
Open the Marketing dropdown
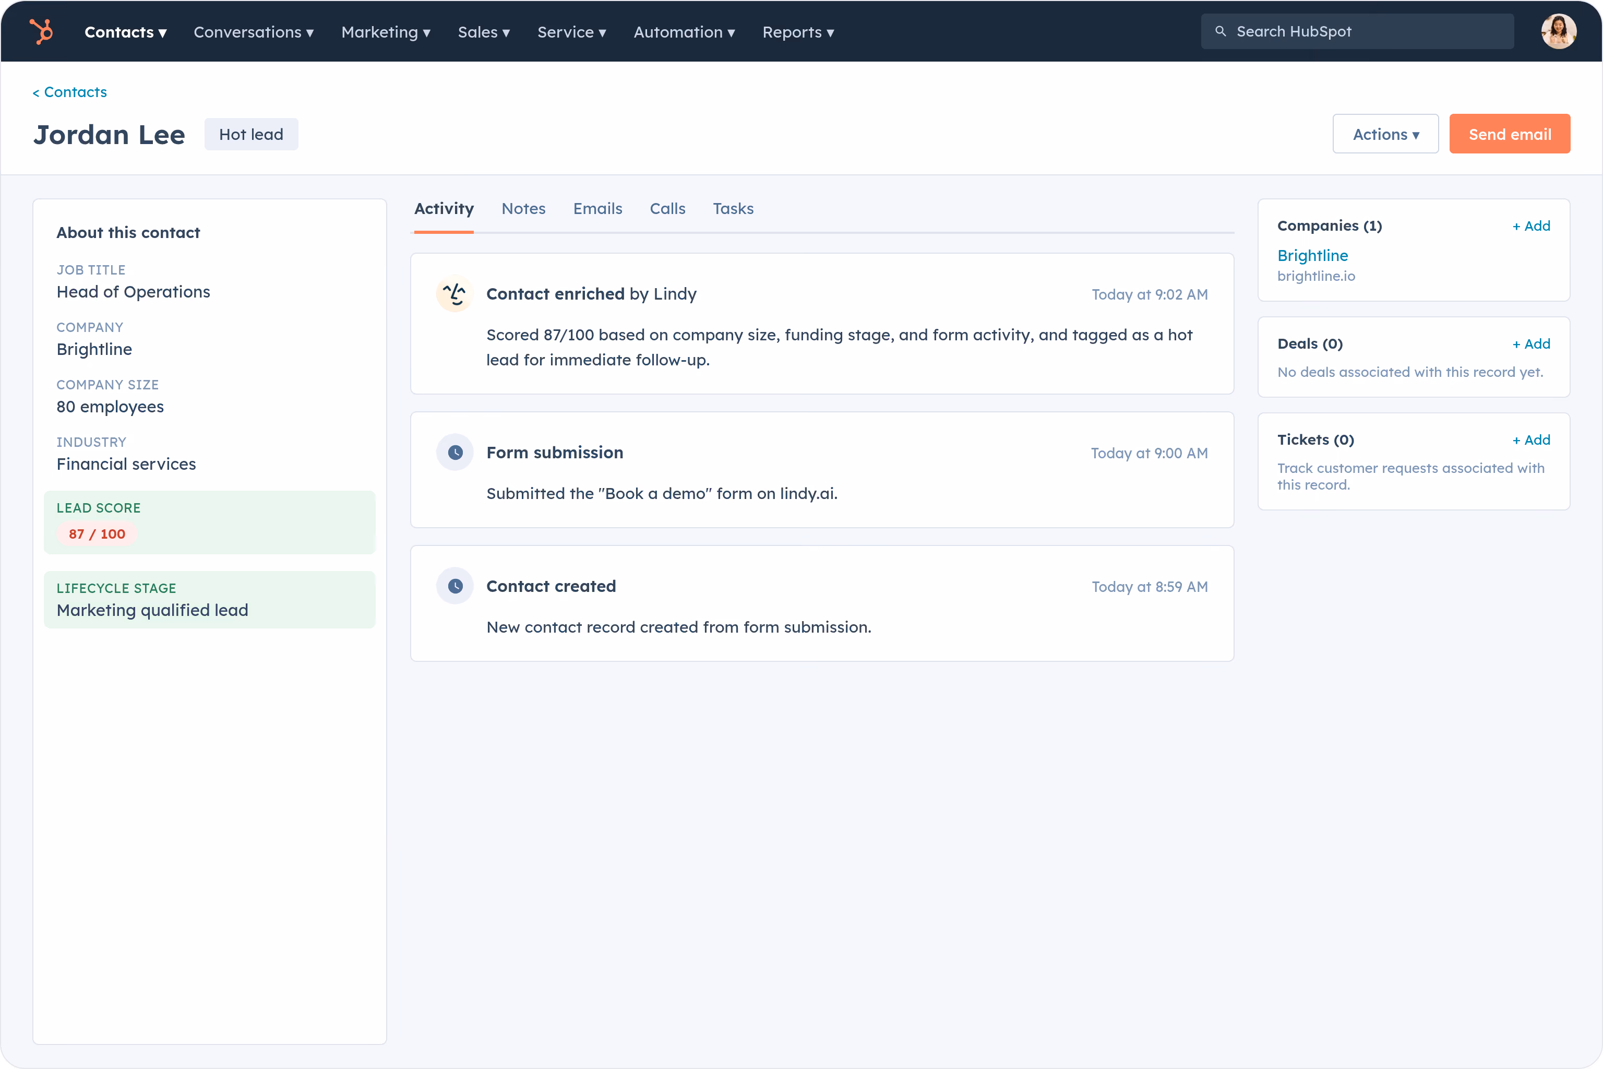pyautogui.click(x=386, y=32)
